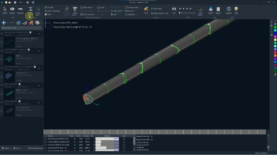The width and height of the screenshot is (277, 155).
Task: Click the import parts icon with blue arrow
Action: (x=19, y=23)
